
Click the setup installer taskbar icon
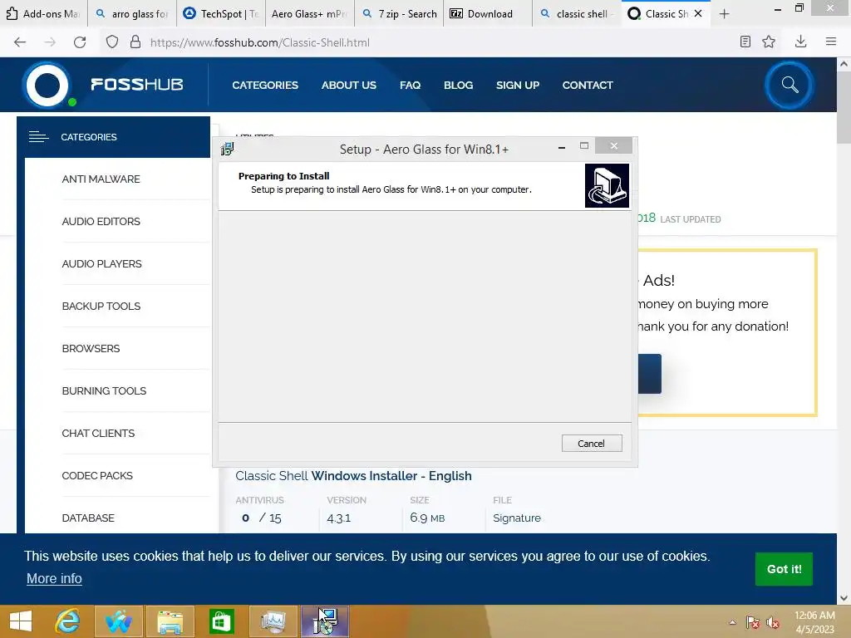[325, 621]
